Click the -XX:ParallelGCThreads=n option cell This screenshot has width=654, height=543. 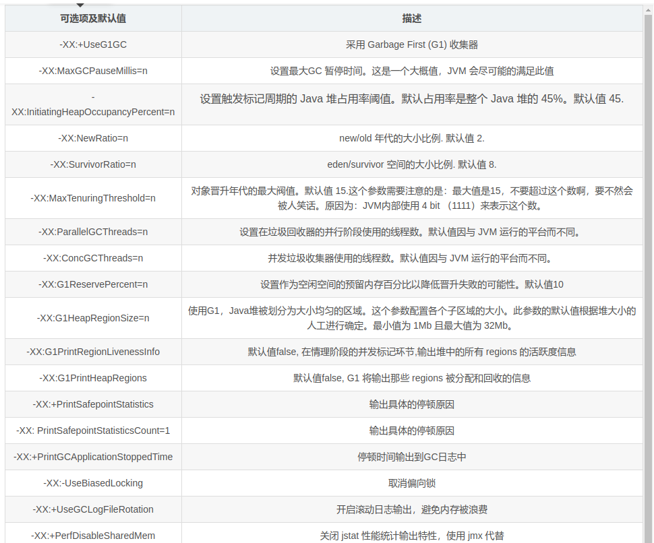pyautogui.click(x=93, y=232)
